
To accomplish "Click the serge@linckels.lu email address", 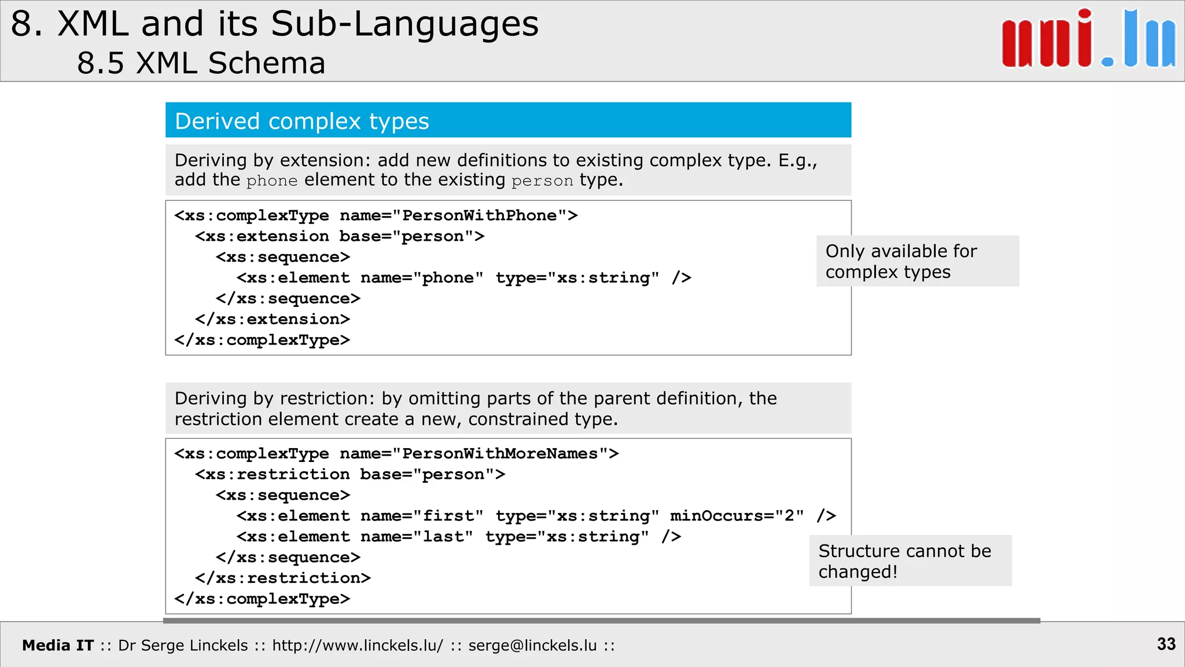I will pos(532,645).
